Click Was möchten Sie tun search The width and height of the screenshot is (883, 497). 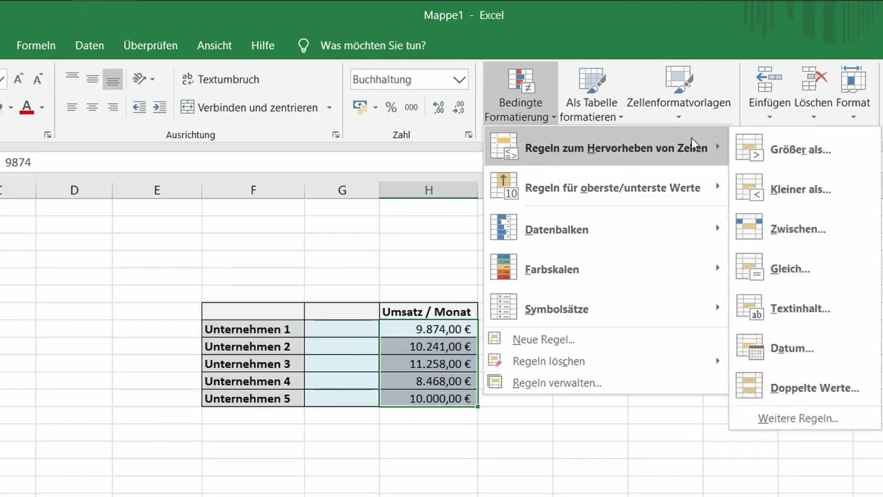pyautogui.click(x=373, y=46)
